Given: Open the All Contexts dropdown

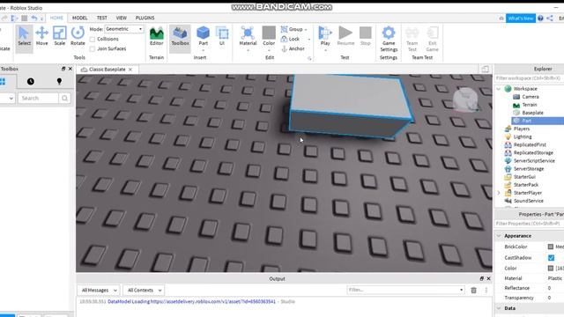Looking at the screenshot, I should pos(144,290).
